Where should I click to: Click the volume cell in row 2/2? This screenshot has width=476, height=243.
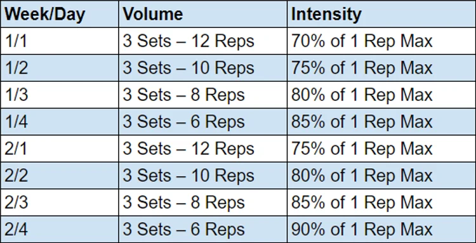pyautogui.click(x=203, y=176)
